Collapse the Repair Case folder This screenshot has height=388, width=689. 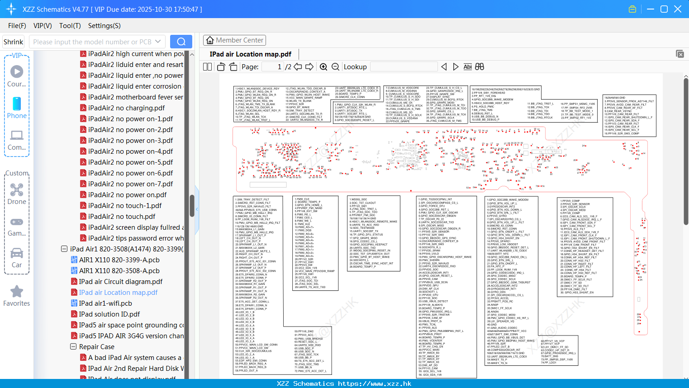[x=73, y=346]
